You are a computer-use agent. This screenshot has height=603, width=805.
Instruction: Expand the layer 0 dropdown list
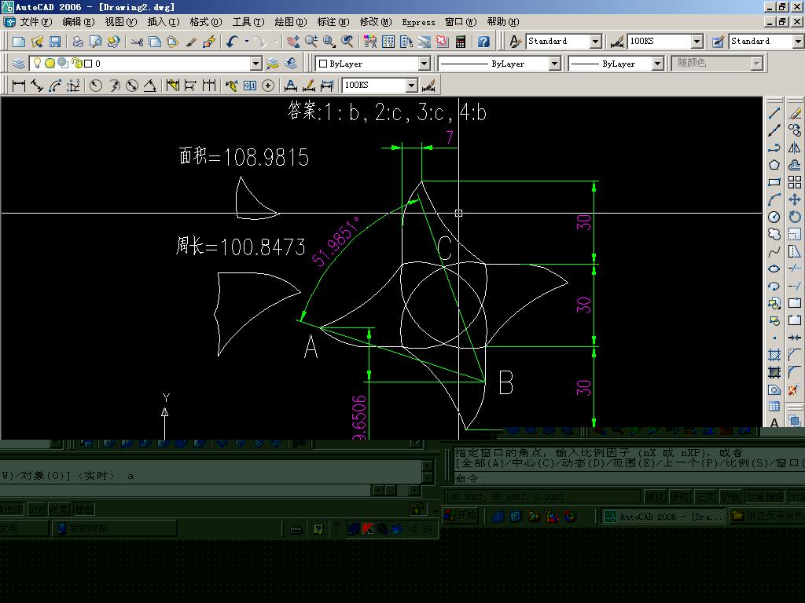256,64
